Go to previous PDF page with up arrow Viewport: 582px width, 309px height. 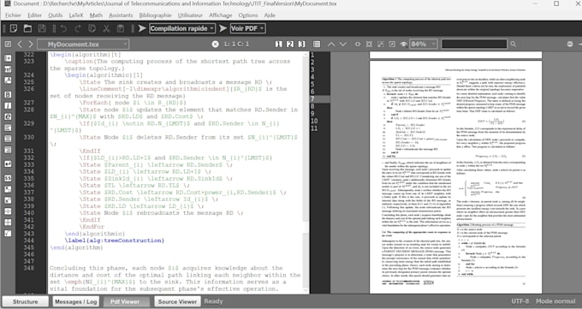pos(331,45)
